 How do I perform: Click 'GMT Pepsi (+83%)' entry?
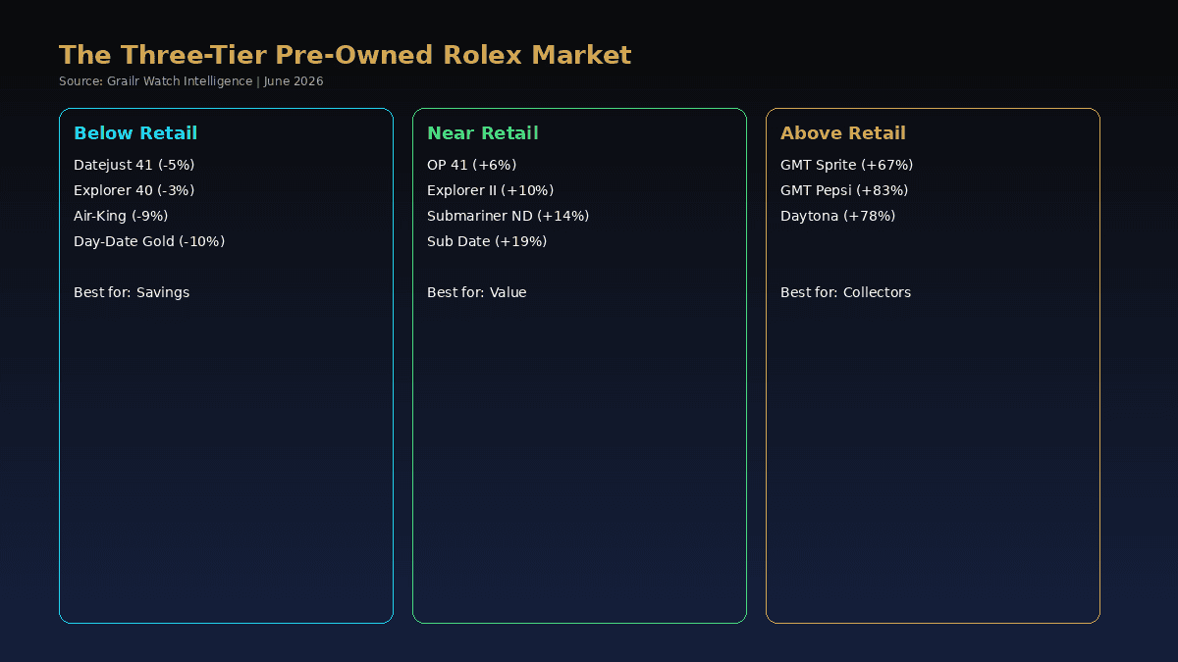click(x=844, y=190)
